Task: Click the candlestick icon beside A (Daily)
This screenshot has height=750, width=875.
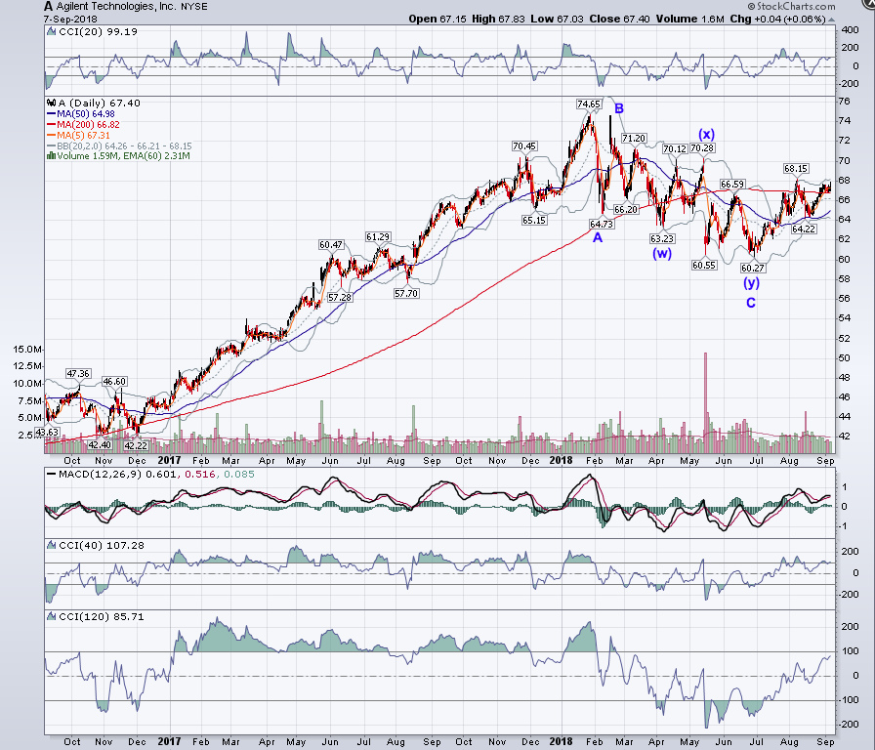Action: (52, 104)
